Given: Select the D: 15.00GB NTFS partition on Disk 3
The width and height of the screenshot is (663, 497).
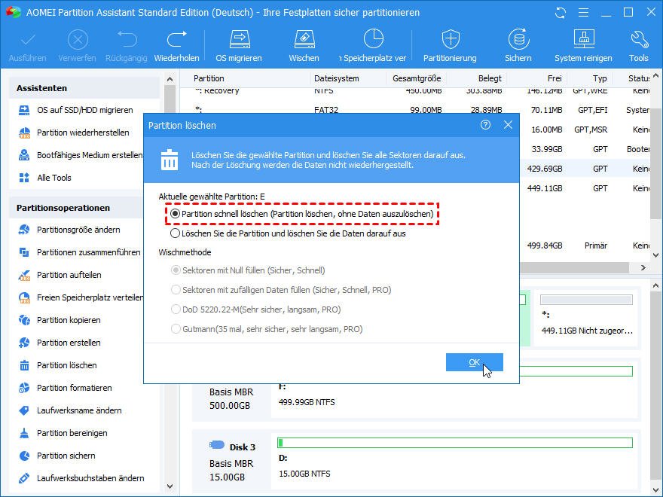Looking at the screenshot, I should 454,460.
